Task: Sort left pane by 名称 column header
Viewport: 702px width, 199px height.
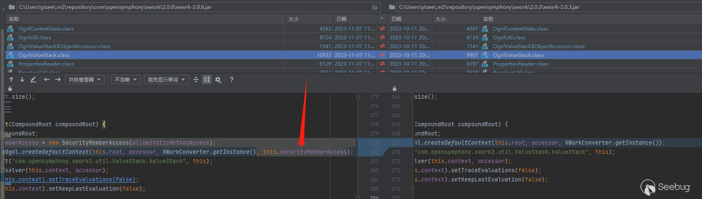Action: click(x=145, y=19)
